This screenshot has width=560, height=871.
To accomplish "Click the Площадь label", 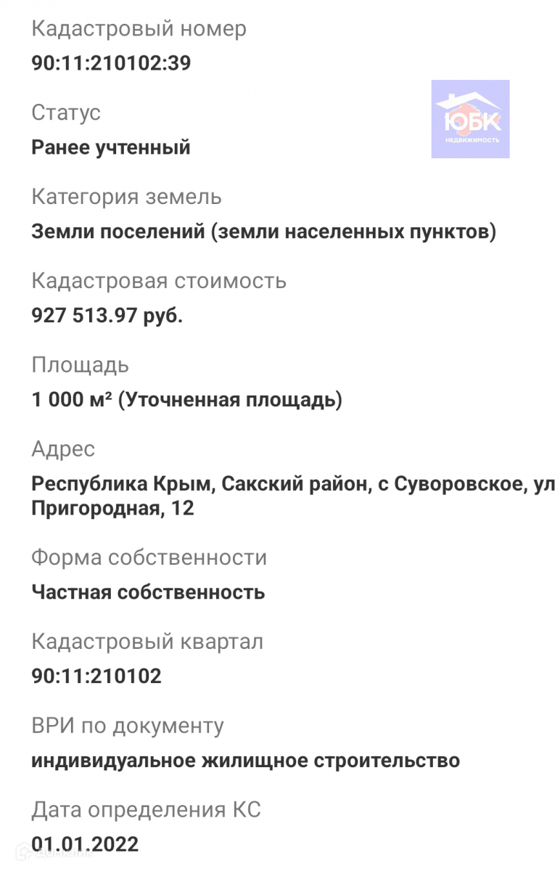I will (80, 365).
